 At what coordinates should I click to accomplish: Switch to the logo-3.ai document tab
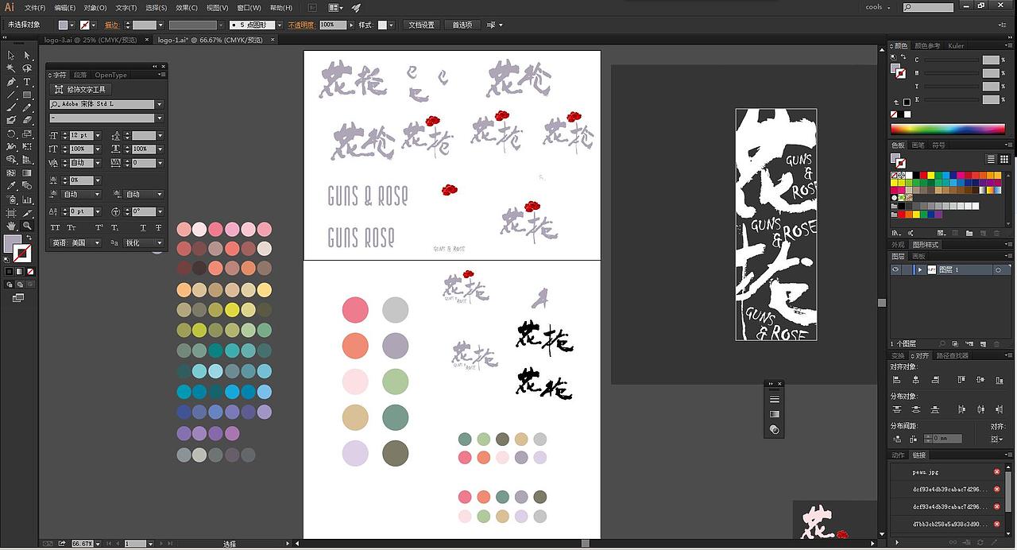pyautogui.click(x=91, y=39)
